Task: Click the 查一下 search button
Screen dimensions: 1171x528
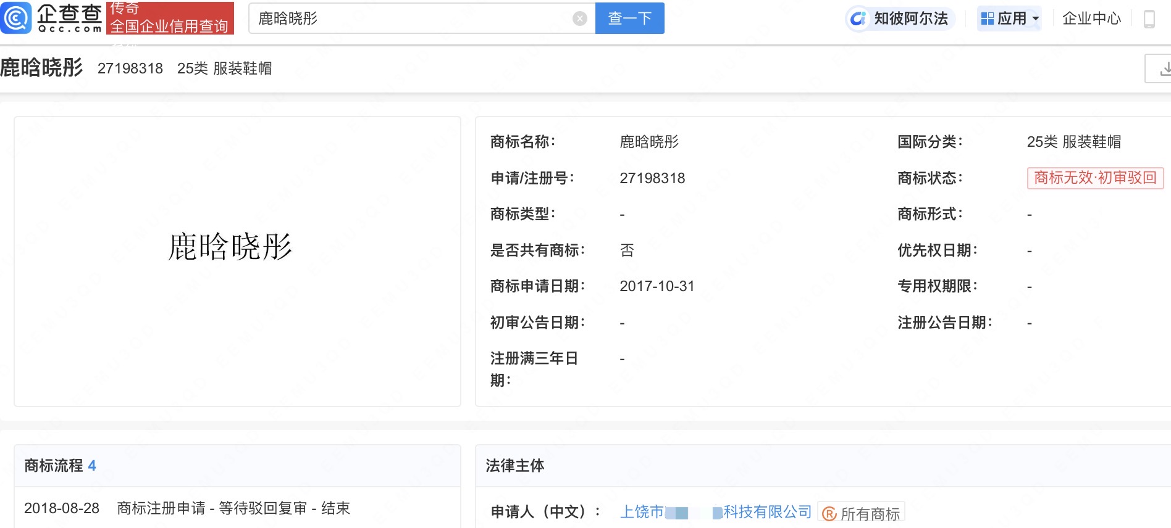Action: [x=630, y=18]
